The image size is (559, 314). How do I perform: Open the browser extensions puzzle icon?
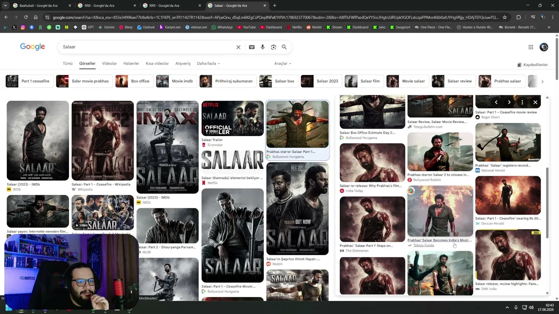click(518, 17)
